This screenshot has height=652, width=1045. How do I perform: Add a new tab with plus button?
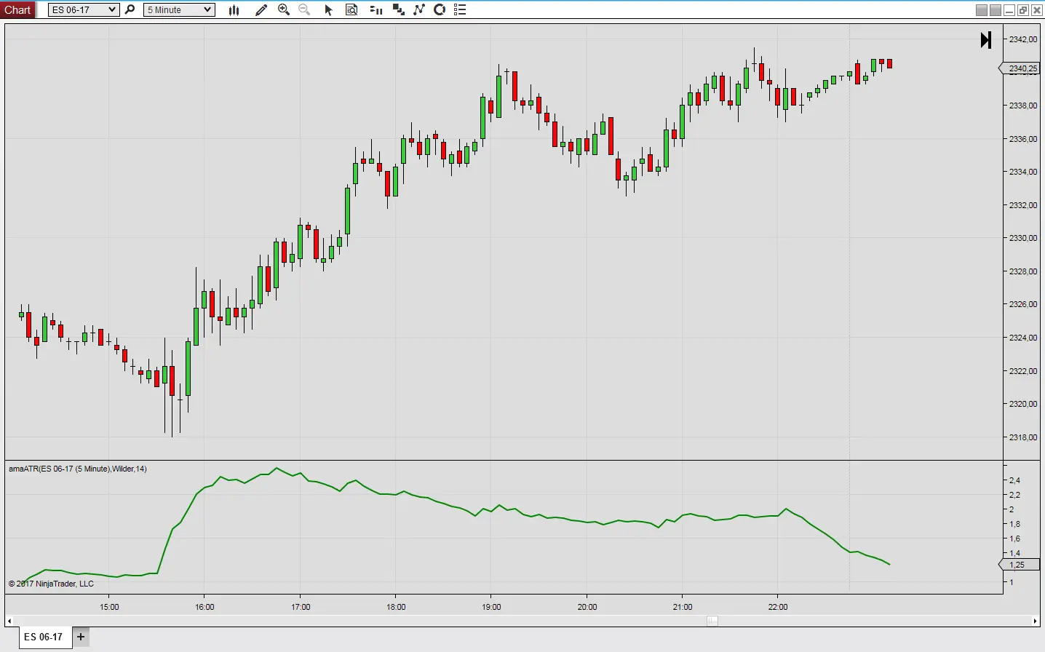pyautogui.click(x=81, y=637)
